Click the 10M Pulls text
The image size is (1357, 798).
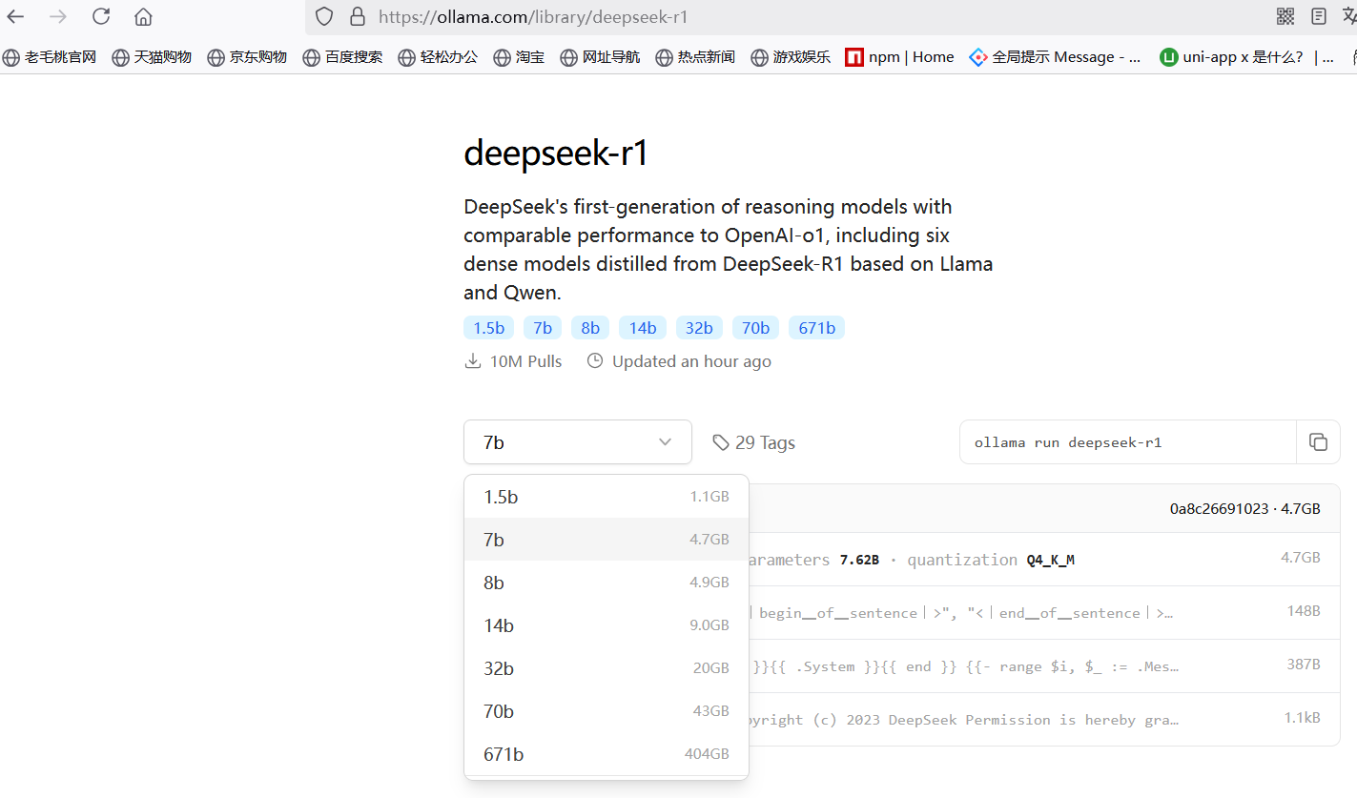click(x=525, y=361)
